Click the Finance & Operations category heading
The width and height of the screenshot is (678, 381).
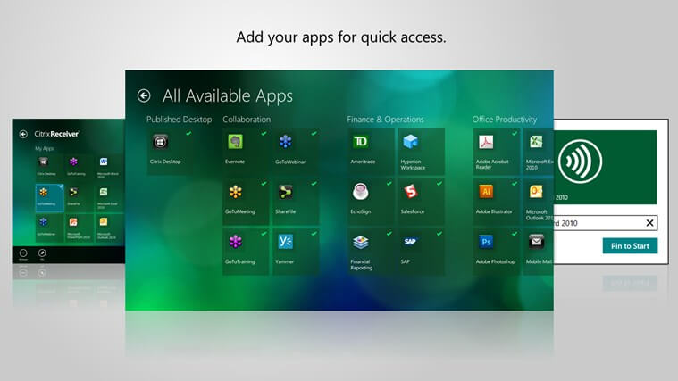385,120
